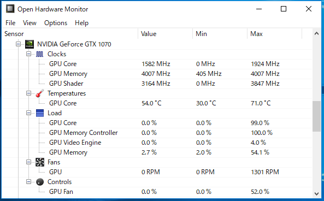Click the NVIDIA GeForce GTX 1070 icon
Viewport: 324px width, 201px height.
30,44
